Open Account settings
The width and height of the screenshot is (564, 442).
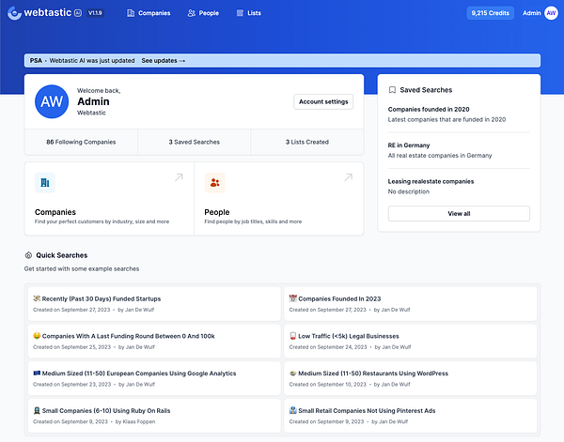pyautogui.click(x=323, y=101)
